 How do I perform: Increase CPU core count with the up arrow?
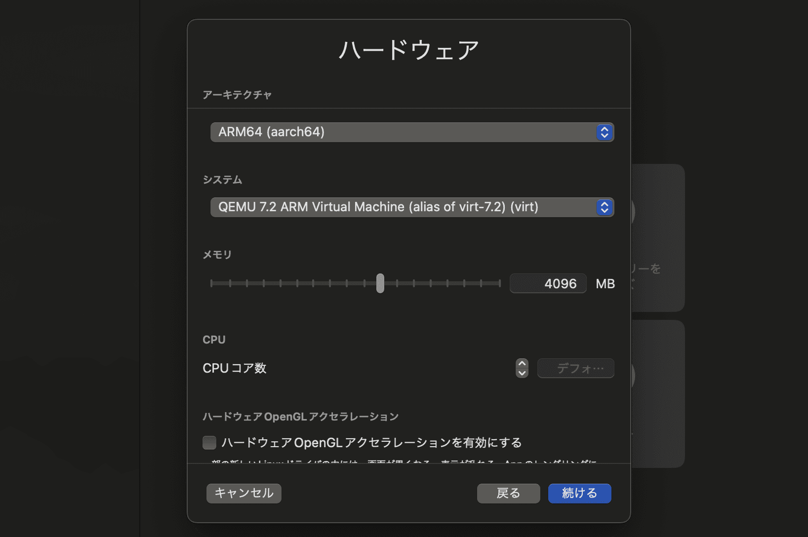tap(522, 364)
